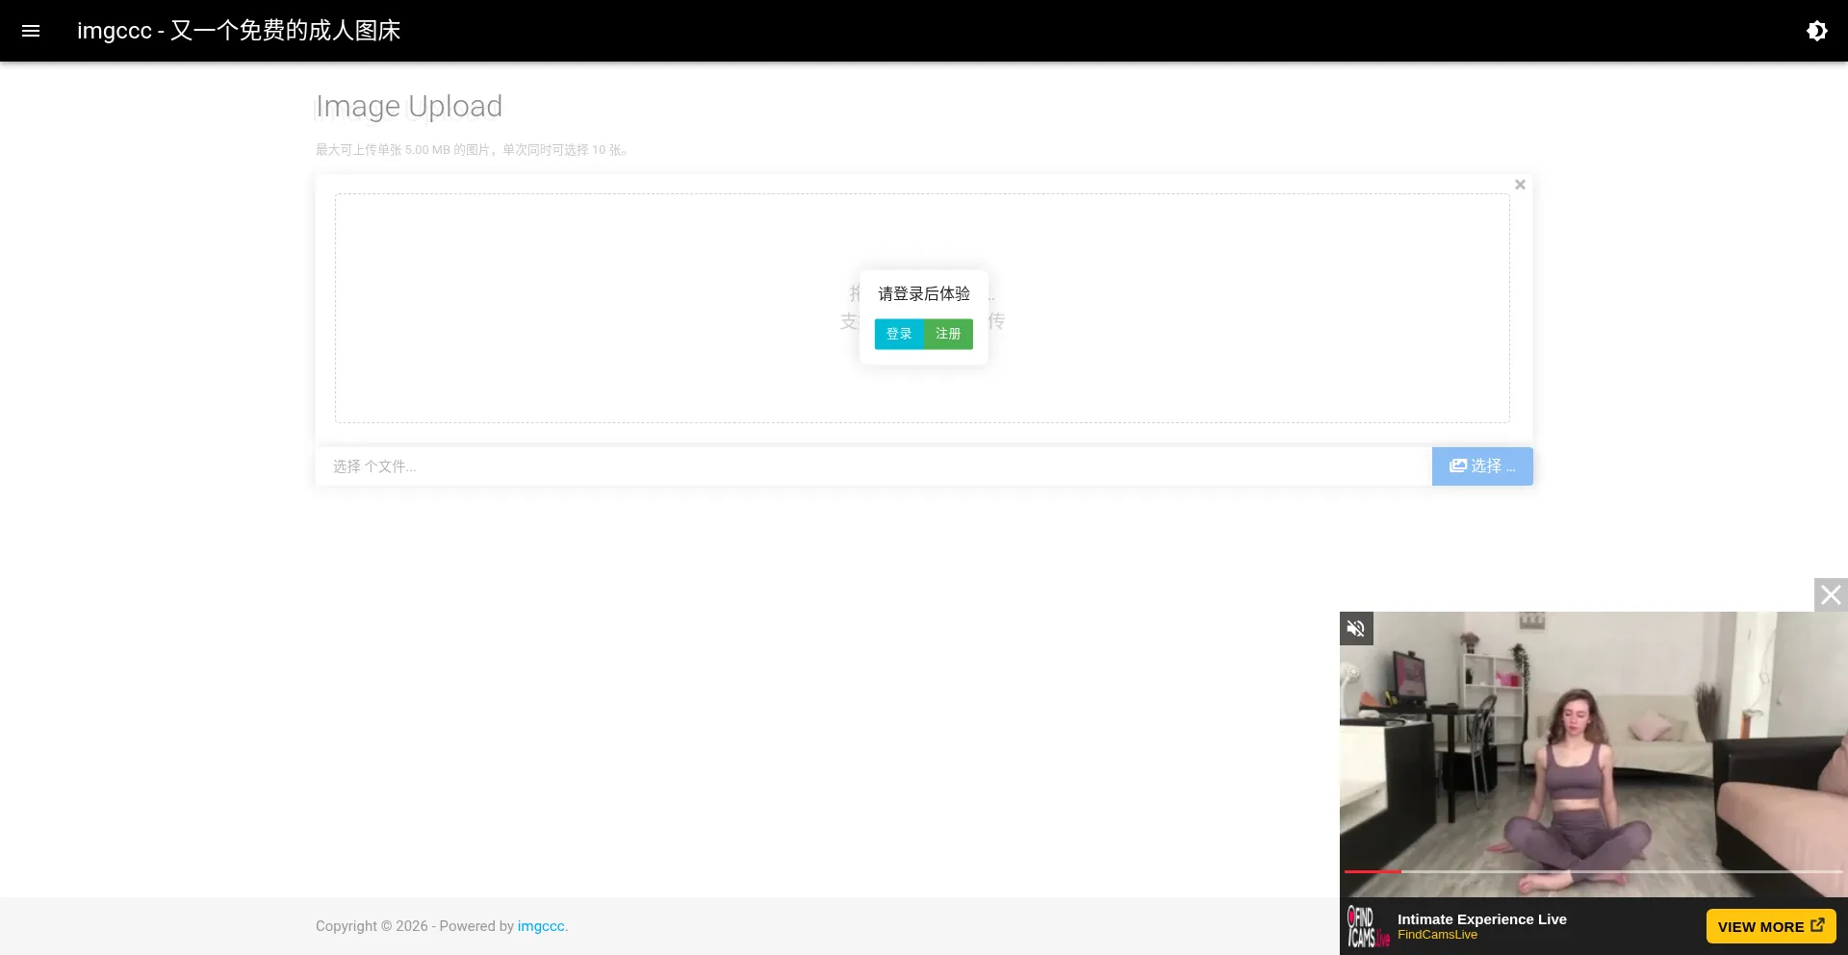Click the yellow VIEW MORE button

[x=1771, y=926]
